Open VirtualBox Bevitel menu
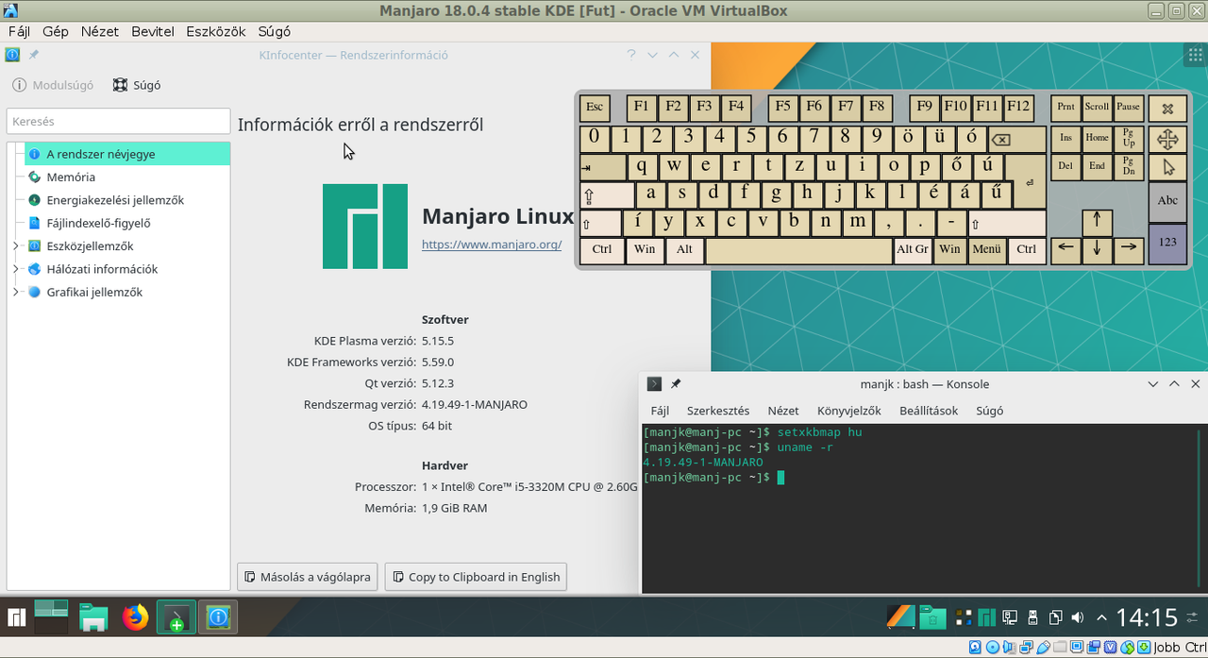Image resolution: width=1208 pixels, height=658 pixels. tap(153, 31)
